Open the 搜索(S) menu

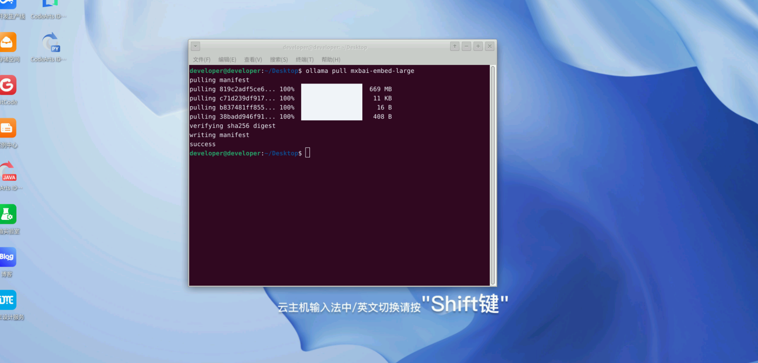pos(278,60)
